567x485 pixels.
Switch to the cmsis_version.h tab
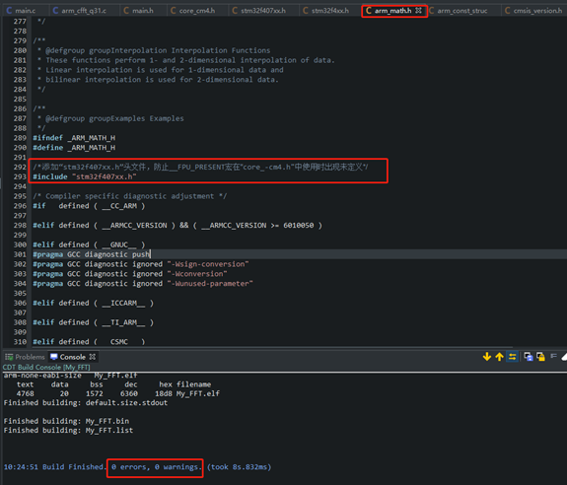click(533, 11)
